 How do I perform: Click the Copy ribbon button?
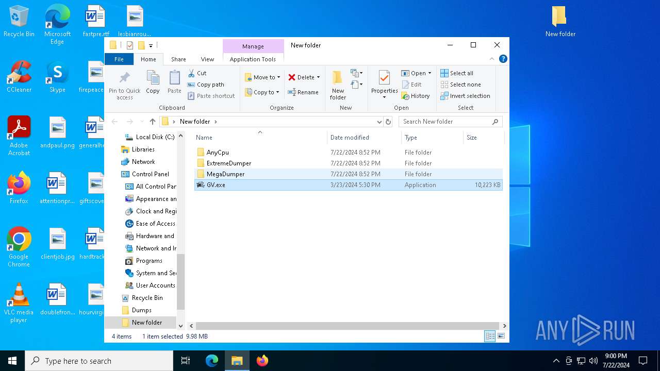(153, 82)
